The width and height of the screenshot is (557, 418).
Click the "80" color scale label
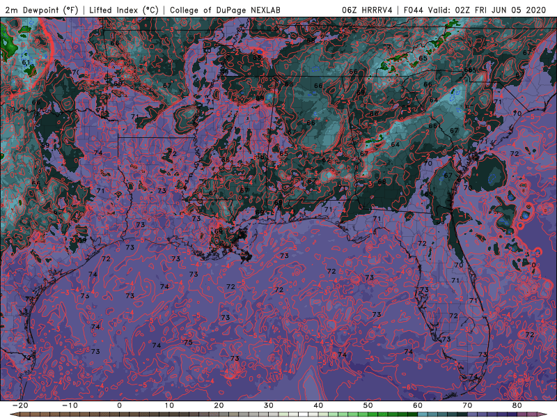(x=517, y=405)
